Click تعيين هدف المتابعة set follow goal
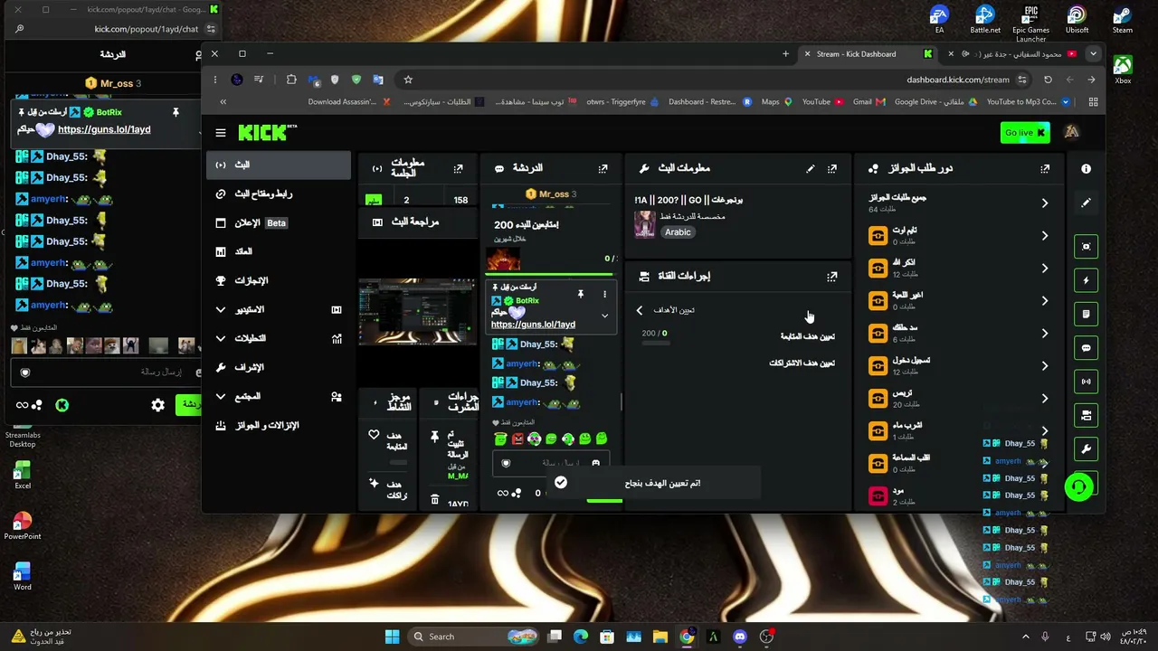 [807, 336]
